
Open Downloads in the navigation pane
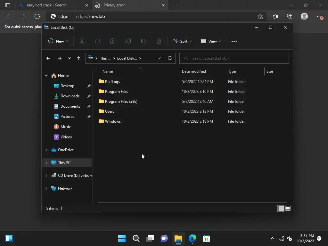click(x=70, y=96)
